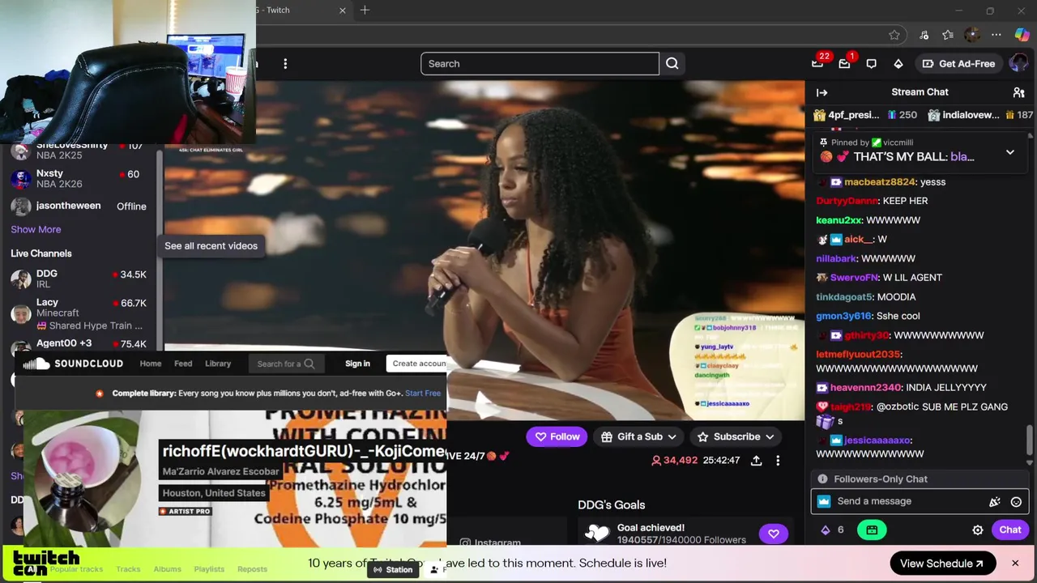Open new browser tab with plus
Image resolution: width=1037 pixels, height=583 pixels.
coord(365,10)
